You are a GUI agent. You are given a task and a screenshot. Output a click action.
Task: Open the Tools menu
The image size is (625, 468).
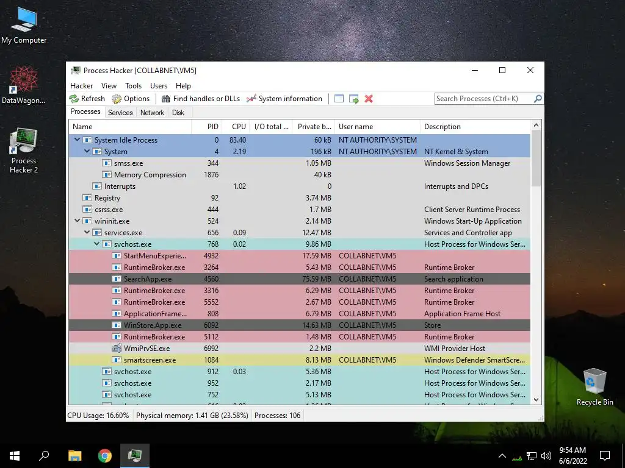[133, 85]
